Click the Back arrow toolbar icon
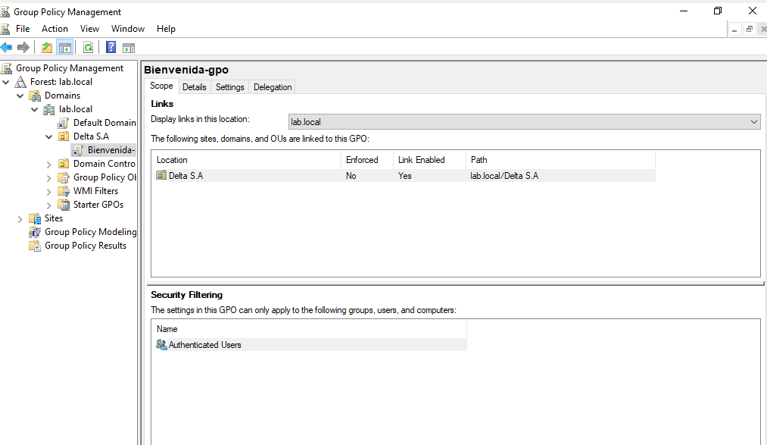The image size is (767, 445). click(7, 48)
